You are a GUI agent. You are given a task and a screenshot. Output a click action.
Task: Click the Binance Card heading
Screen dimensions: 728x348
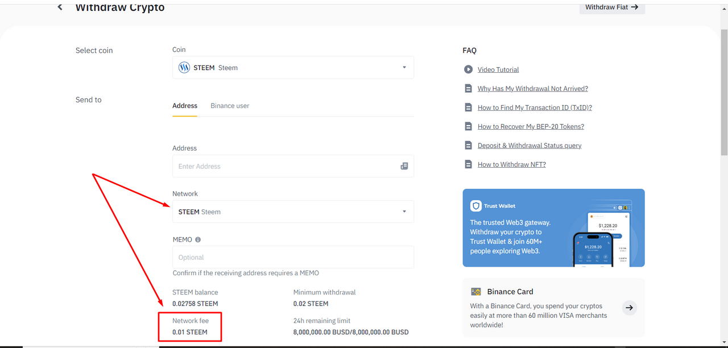[510, 292]
